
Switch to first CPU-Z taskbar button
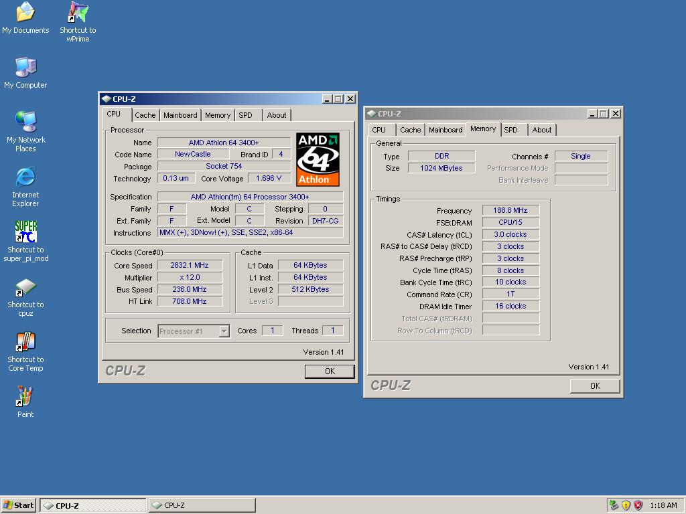(92, 505)
